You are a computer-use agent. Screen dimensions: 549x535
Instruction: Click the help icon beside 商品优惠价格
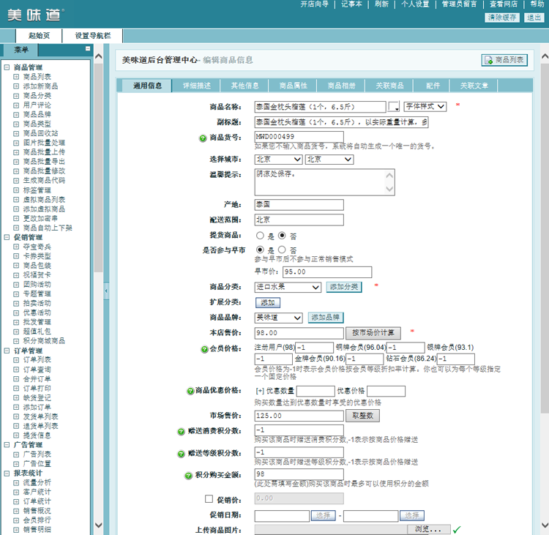tap(190, 391)
